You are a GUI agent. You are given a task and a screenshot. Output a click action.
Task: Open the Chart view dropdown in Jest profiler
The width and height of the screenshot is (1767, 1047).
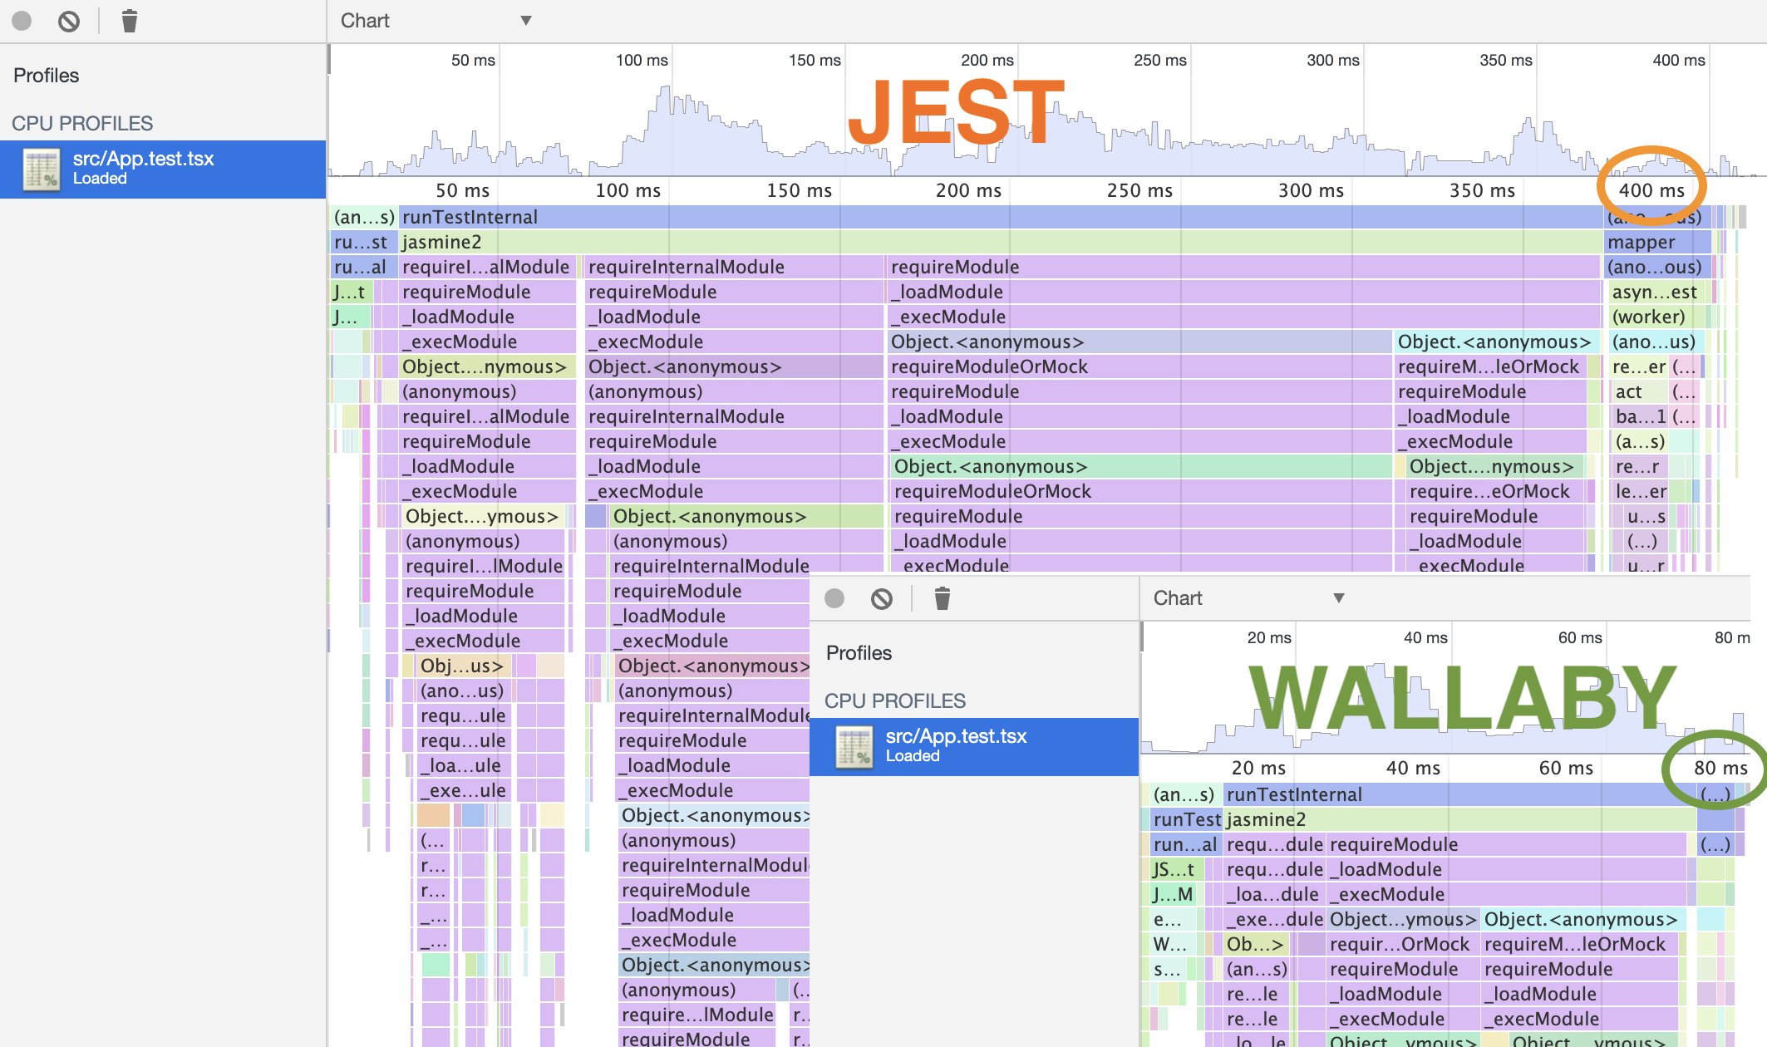pyautogui.click(x=436, y=21)
